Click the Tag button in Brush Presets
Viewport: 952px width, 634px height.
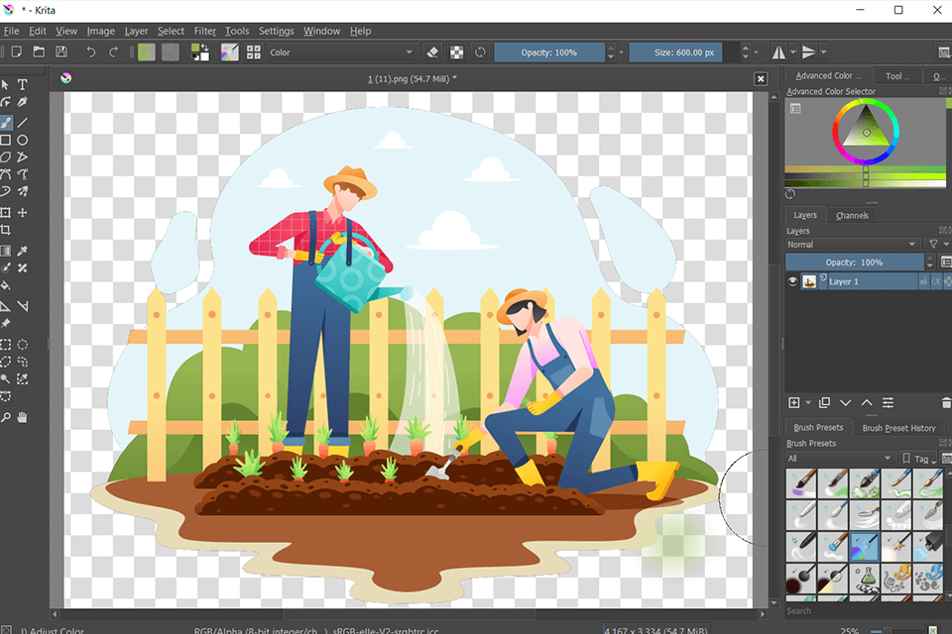918,459
